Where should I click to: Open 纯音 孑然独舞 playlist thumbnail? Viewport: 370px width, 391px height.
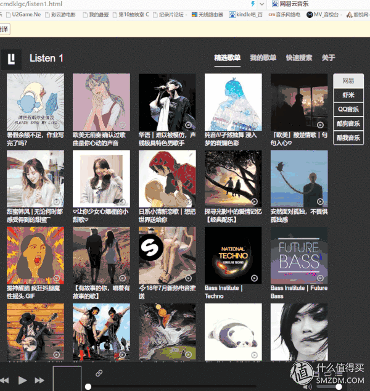click(x=233, y=102)
